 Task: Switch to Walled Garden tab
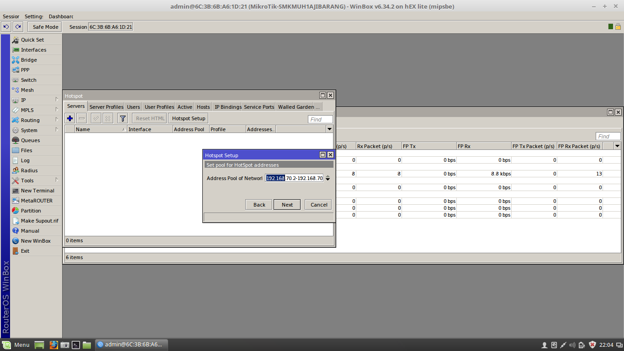coord(299,107)
